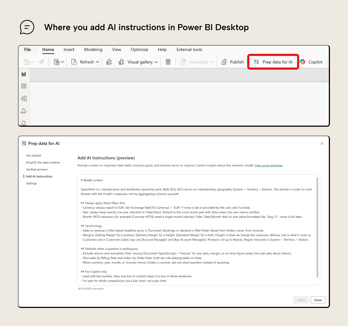Expand the Get data dropdown arrow

(63, 62)
